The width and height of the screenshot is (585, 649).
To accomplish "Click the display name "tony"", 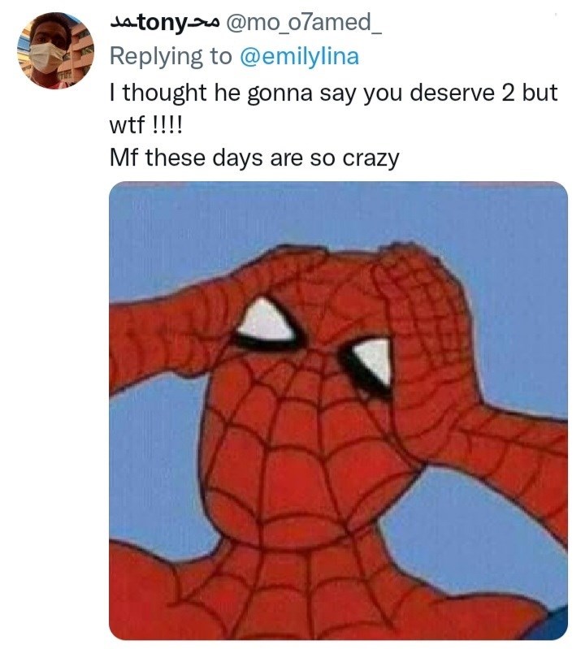I will (x=161, y=25).
